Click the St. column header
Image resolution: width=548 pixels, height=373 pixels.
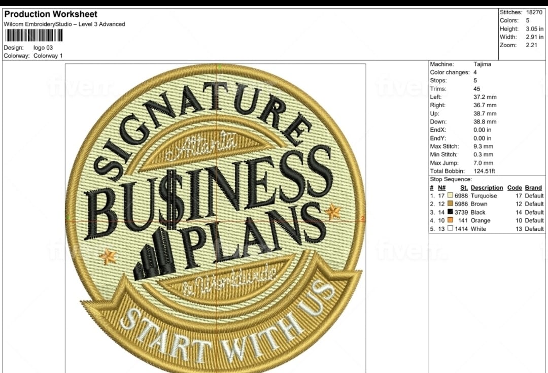click(464, 188)
